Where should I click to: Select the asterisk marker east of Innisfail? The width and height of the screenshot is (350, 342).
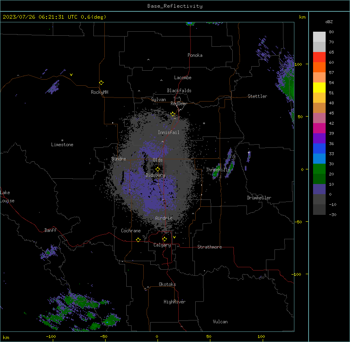[204, 123]
